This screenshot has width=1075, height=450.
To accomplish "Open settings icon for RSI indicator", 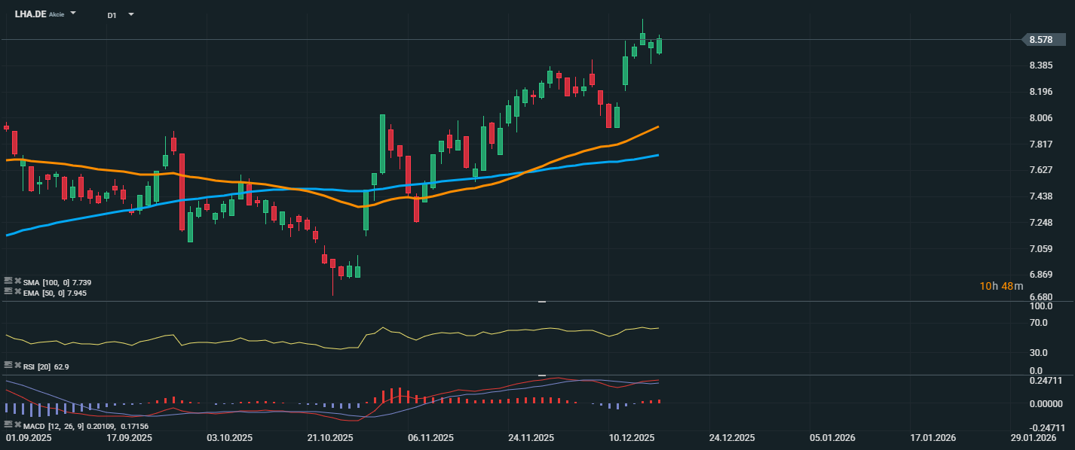I will click(x=8, y=366).
